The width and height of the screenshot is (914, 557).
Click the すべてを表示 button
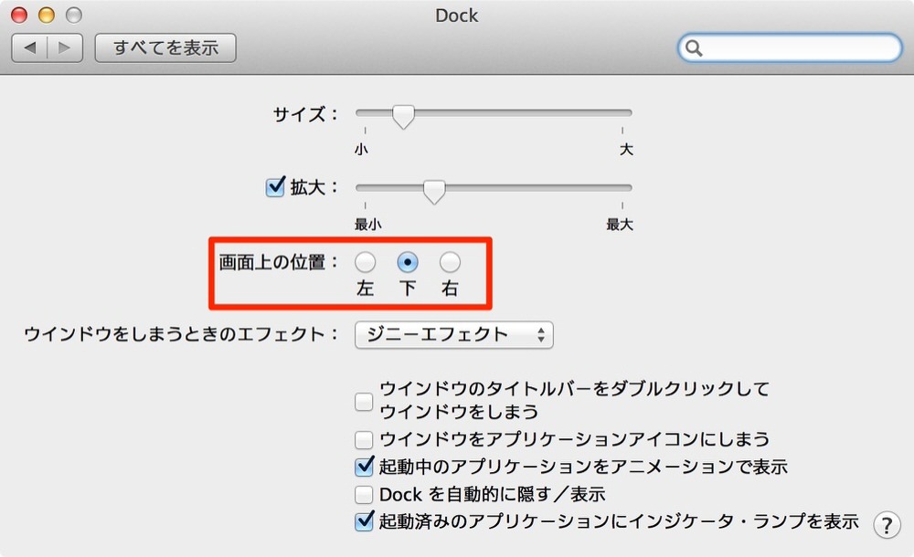165,47
